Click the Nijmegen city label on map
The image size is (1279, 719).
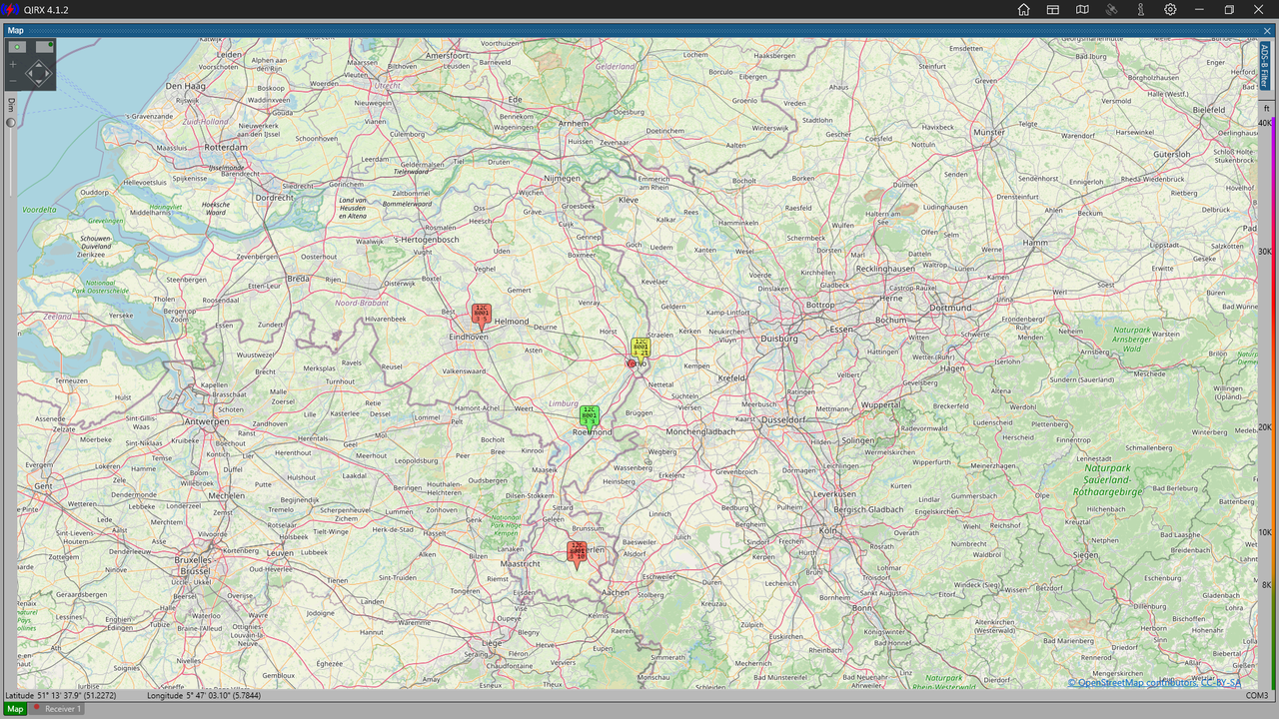(562, 178)
